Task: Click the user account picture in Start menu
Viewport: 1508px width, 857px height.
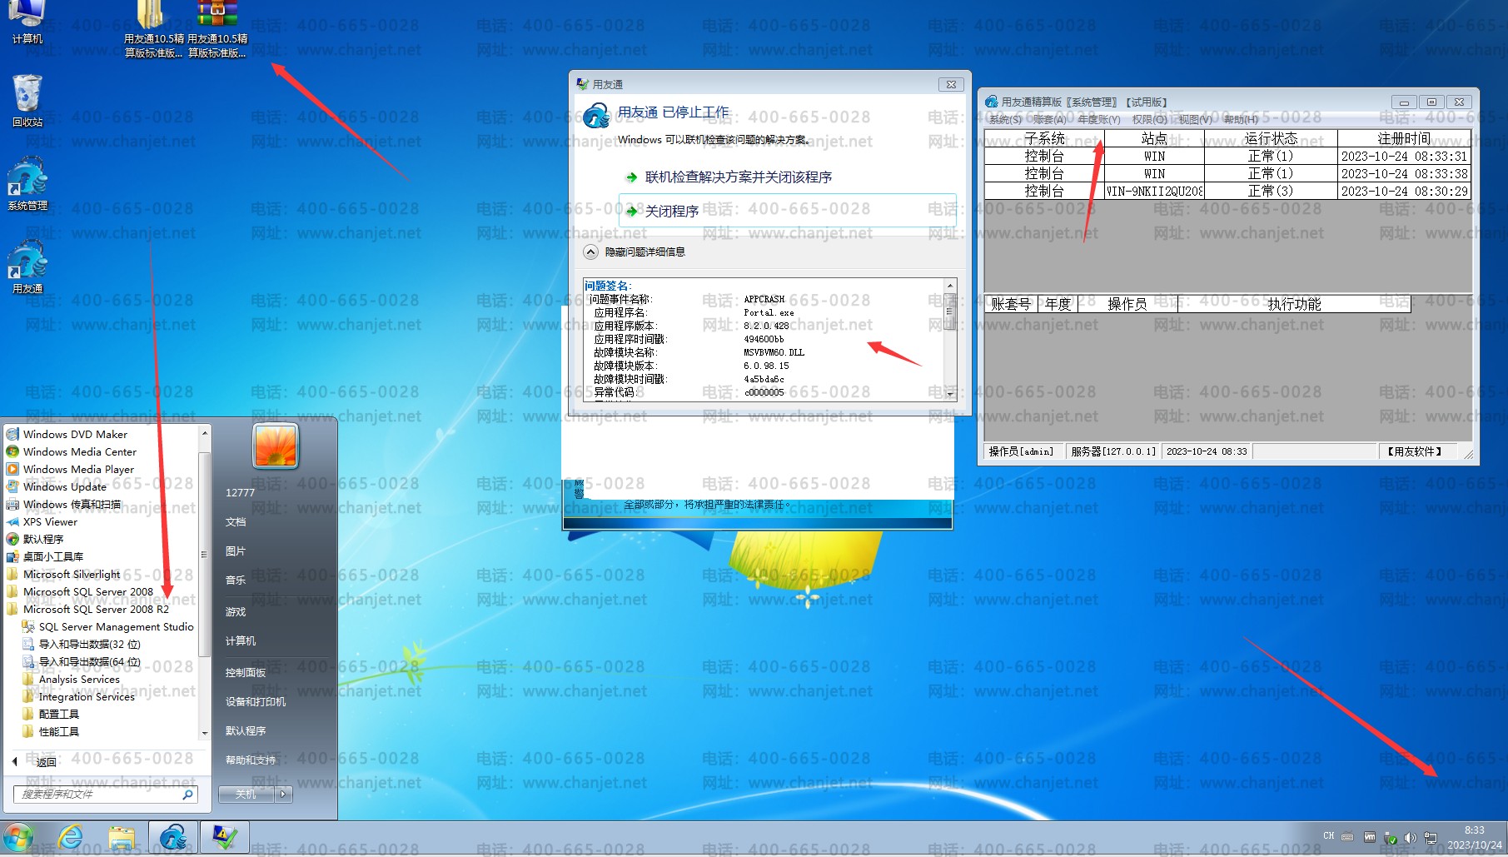Action: click(276, 446)
